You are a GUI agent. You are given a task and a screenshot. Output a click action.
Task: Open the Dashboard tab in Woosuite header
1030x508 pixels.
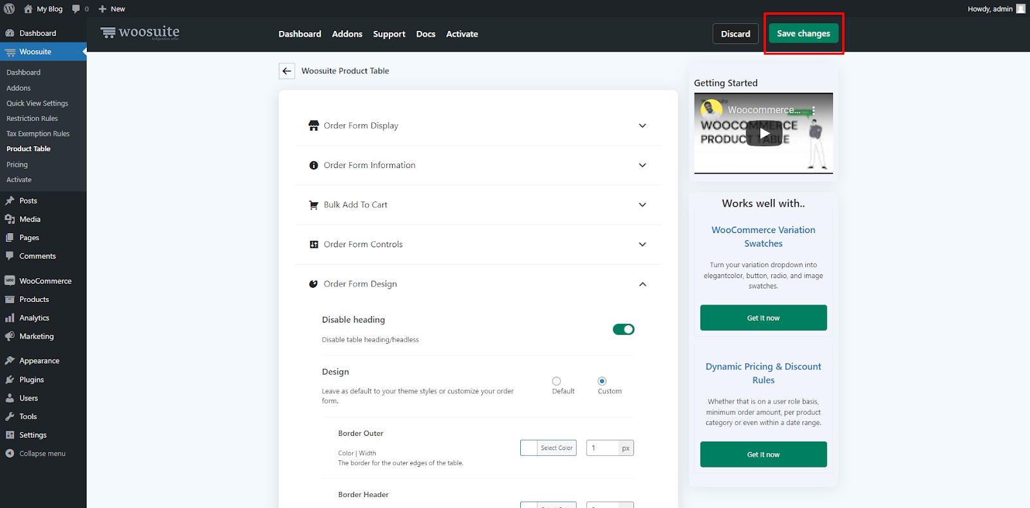(x=300, y=34)
